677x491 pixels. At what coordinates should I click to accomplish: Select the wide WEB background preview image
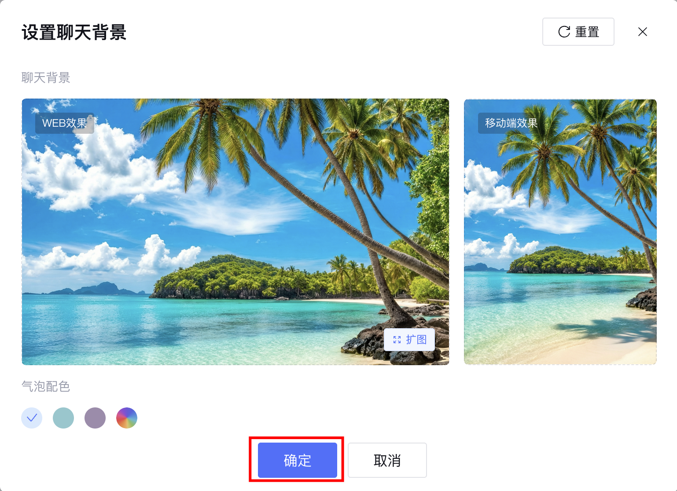pyautogui.click(x=235, y=232)
